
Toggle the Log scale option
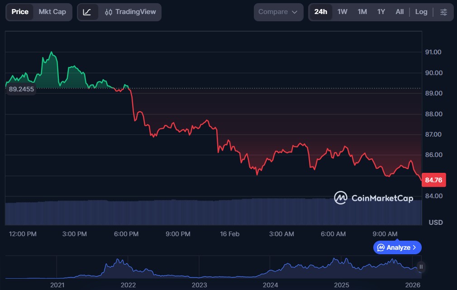pyautogui.click(x=421, y=12)
